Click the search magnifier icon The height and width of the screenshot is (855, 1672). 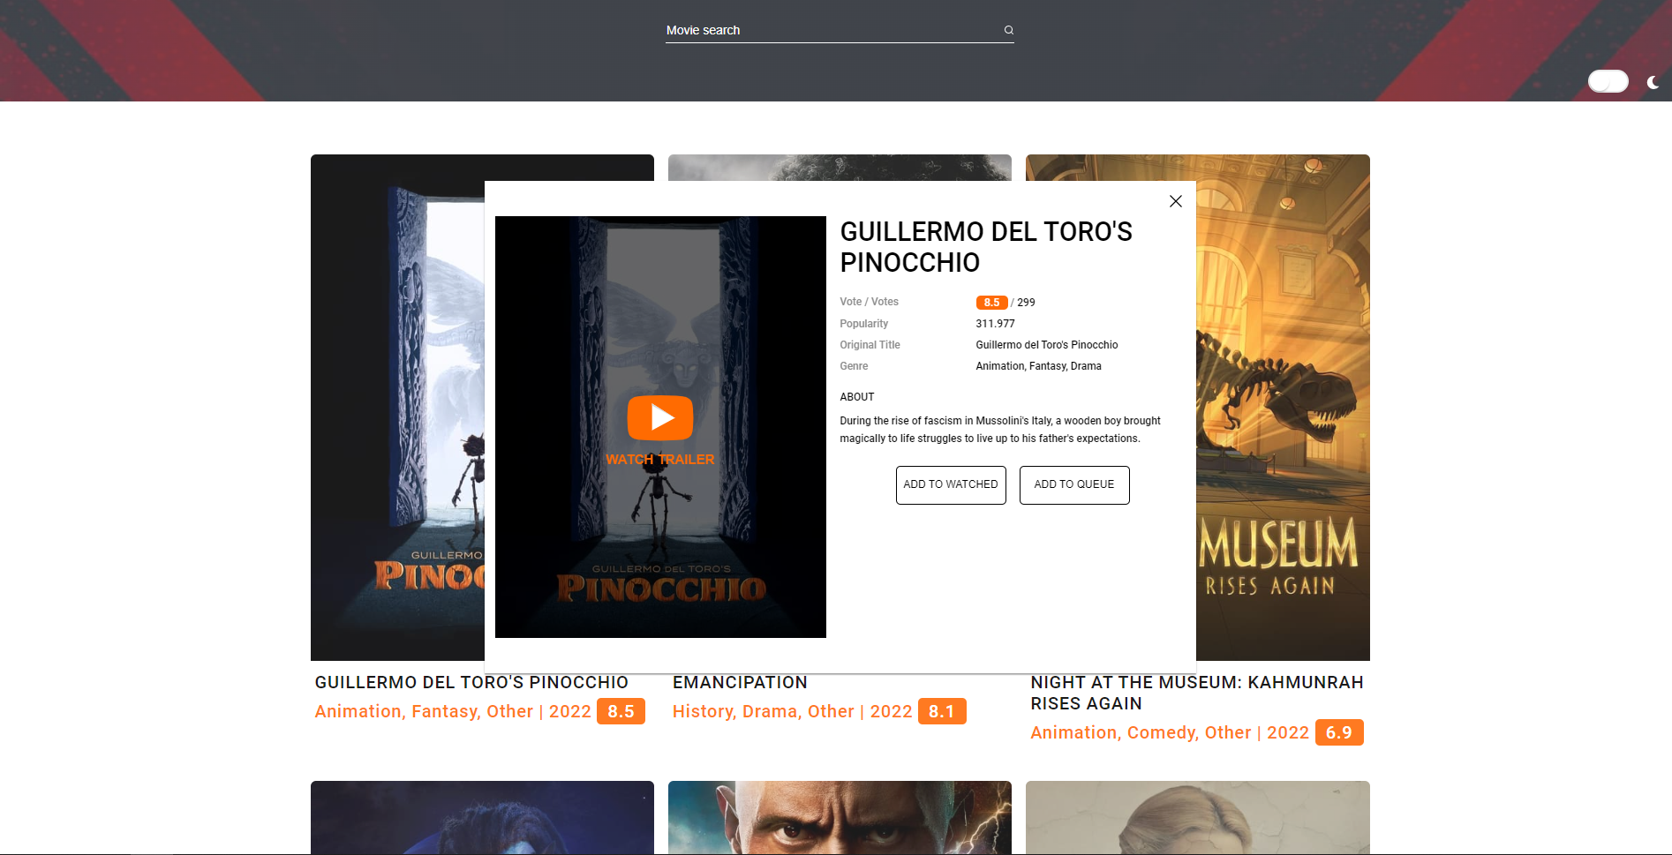click(x=1008, y=30)
